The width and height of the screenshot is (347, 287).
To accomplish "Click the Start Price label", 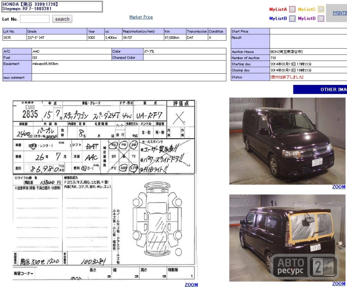I will coord(250,31).
